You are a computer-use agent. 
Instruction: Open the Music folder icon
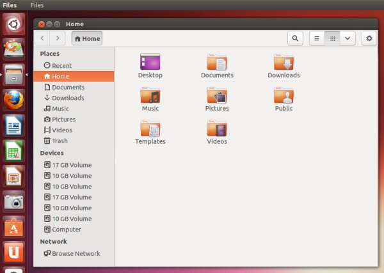pyautogui.click(x=150, y=96)
